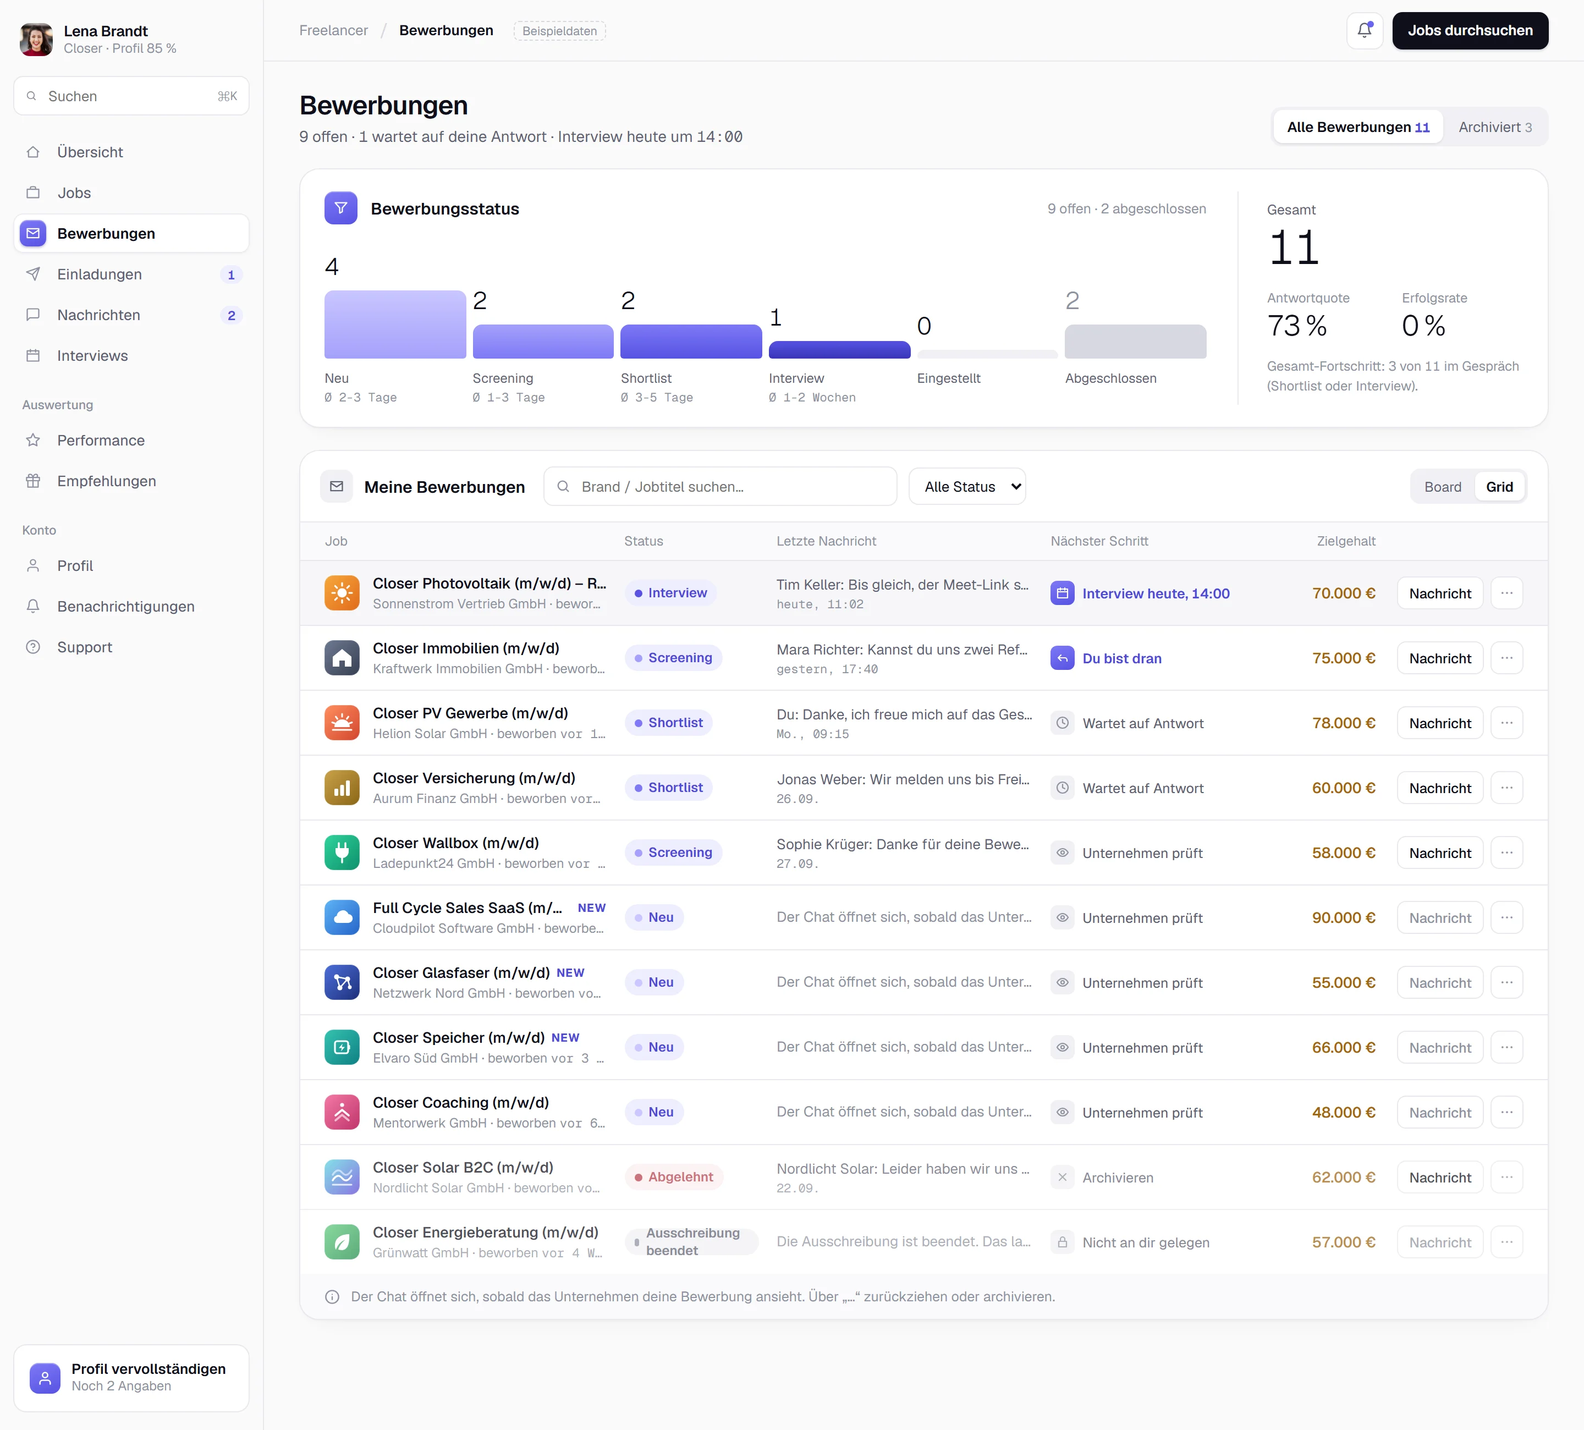This screenshot has width=1584, height=1430.
Task: Click the Grünwatt leaf icon
Action: click(x=342, y=1242)
